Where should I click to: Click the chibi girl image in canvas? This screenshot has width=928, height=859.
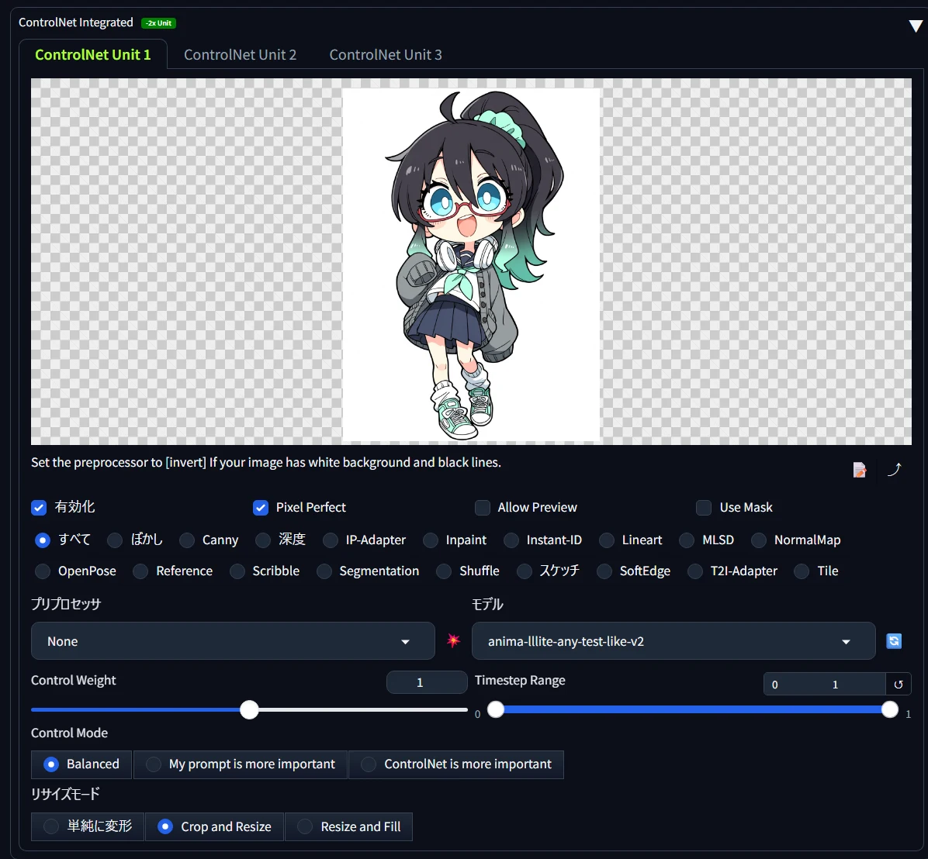click(471, 265)
